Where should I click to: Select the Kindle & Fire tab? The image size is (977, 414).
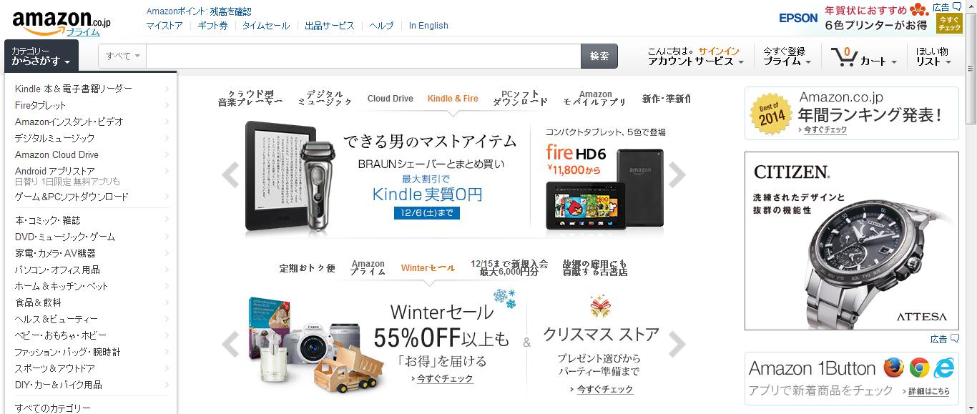(453, 99)
